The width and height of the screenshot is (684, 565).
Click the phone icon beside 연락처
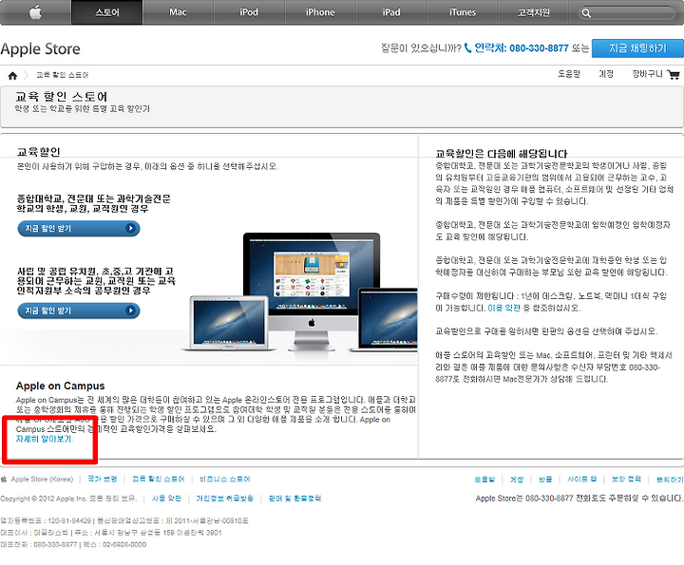tap(467, 47)
